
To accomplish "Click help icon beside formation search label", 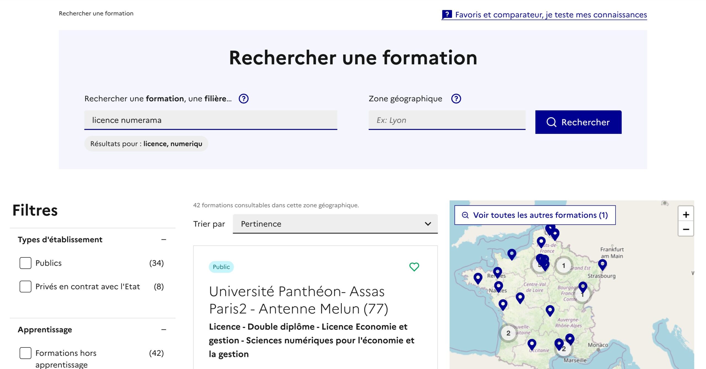I will click(244, 99).
